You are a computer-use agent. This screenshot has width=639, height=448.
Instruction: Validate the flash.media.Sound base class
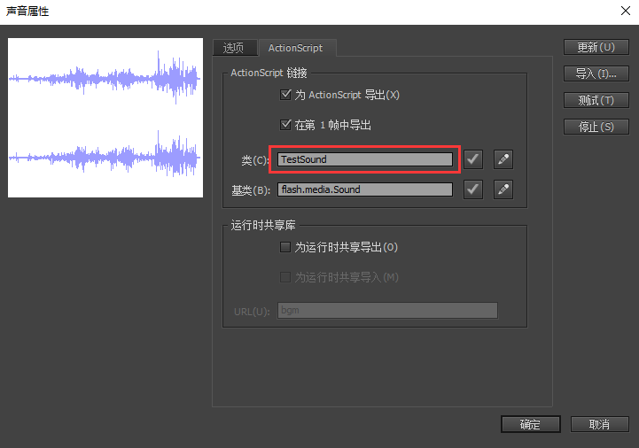[x=473, y=189]
